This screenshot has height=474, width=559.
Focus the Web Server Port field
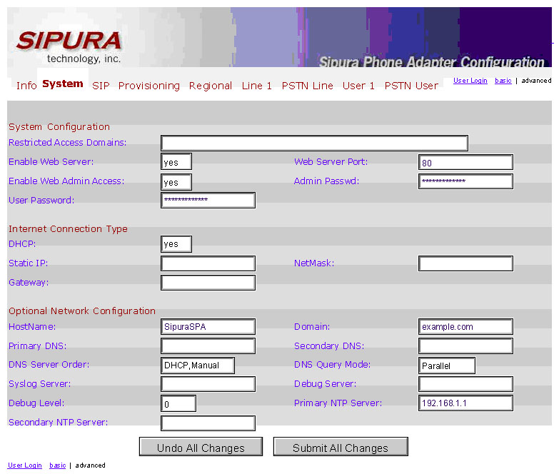pyautogui.click(x=465, y=163)
